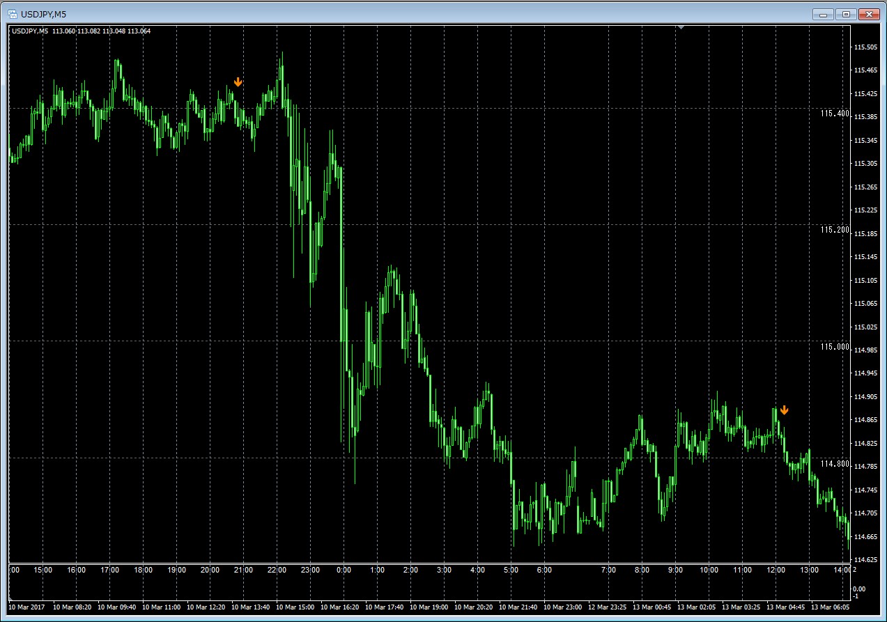Click the 10 Mar 16:20 time label
Screen dimensions: 887x622
point(339,606)
